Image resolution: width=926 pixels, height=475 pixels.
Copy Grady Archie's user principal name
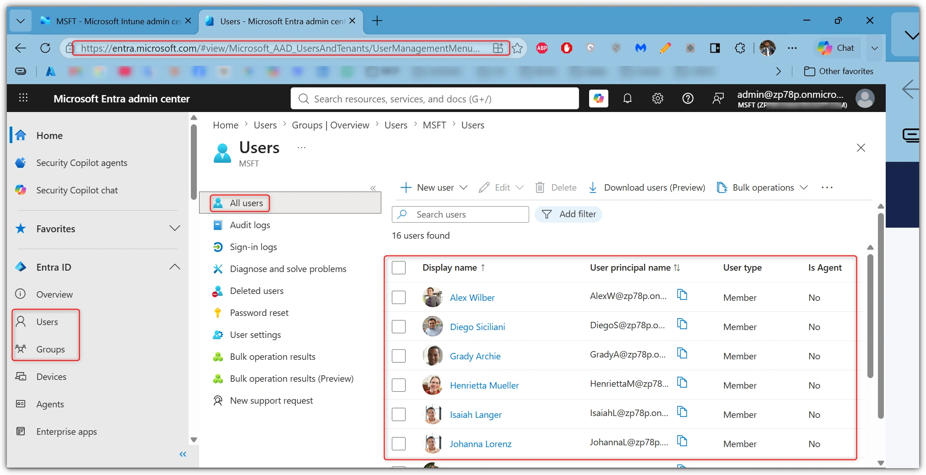click(682, 353)
